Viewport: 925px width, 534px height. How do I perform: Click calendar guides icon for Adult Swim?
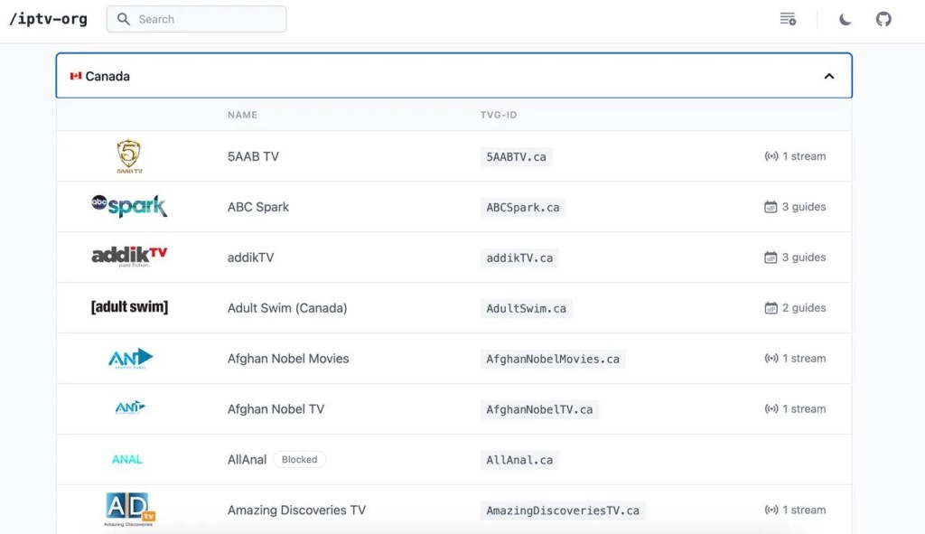pos(771,308)
